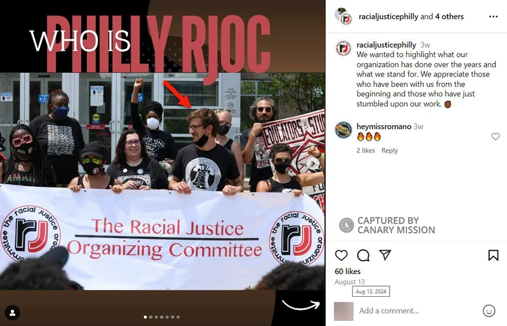Image resolution: width=507 pixels, height=326 pixels.
Task: Open the "4 others" collaborators list
Action: (x=449, y=16)
